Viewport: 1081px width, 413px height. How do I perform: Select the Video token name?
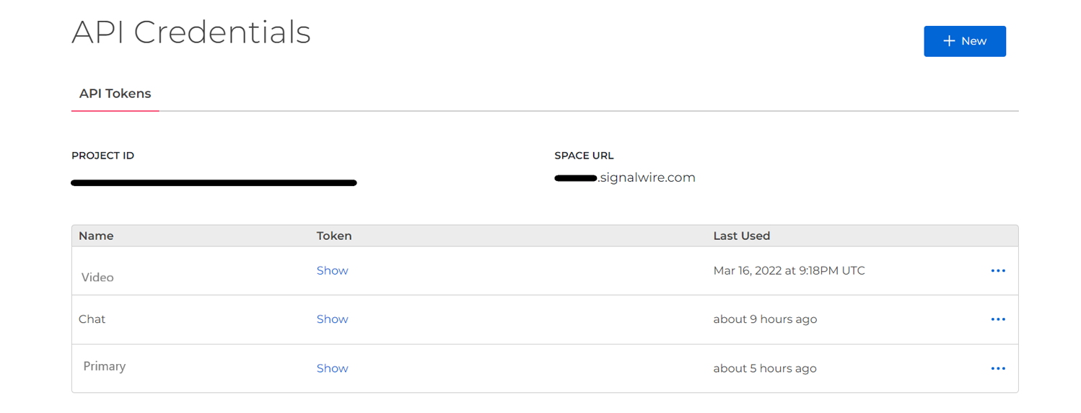point(97,277)
